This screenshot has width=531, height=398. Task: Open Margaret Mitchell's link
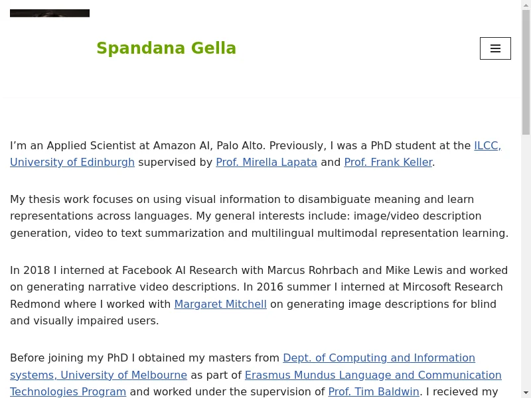point(220,304)
